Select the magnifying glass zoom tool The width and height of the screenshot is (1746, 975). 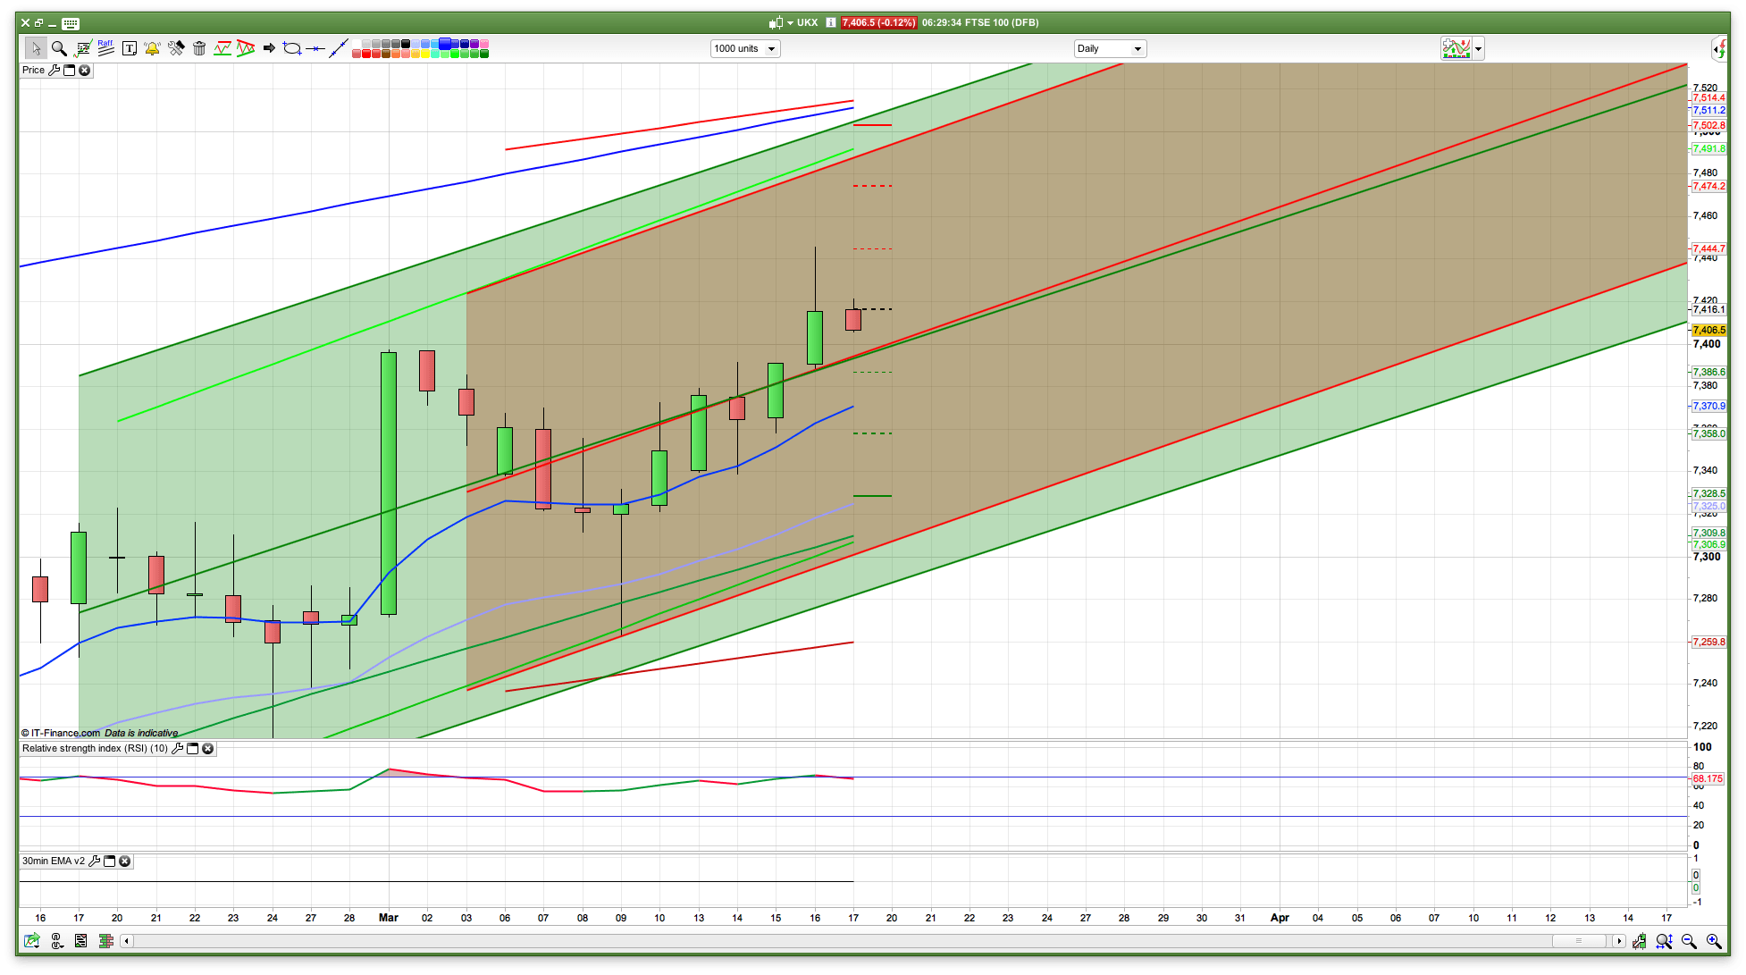point(59,48)
